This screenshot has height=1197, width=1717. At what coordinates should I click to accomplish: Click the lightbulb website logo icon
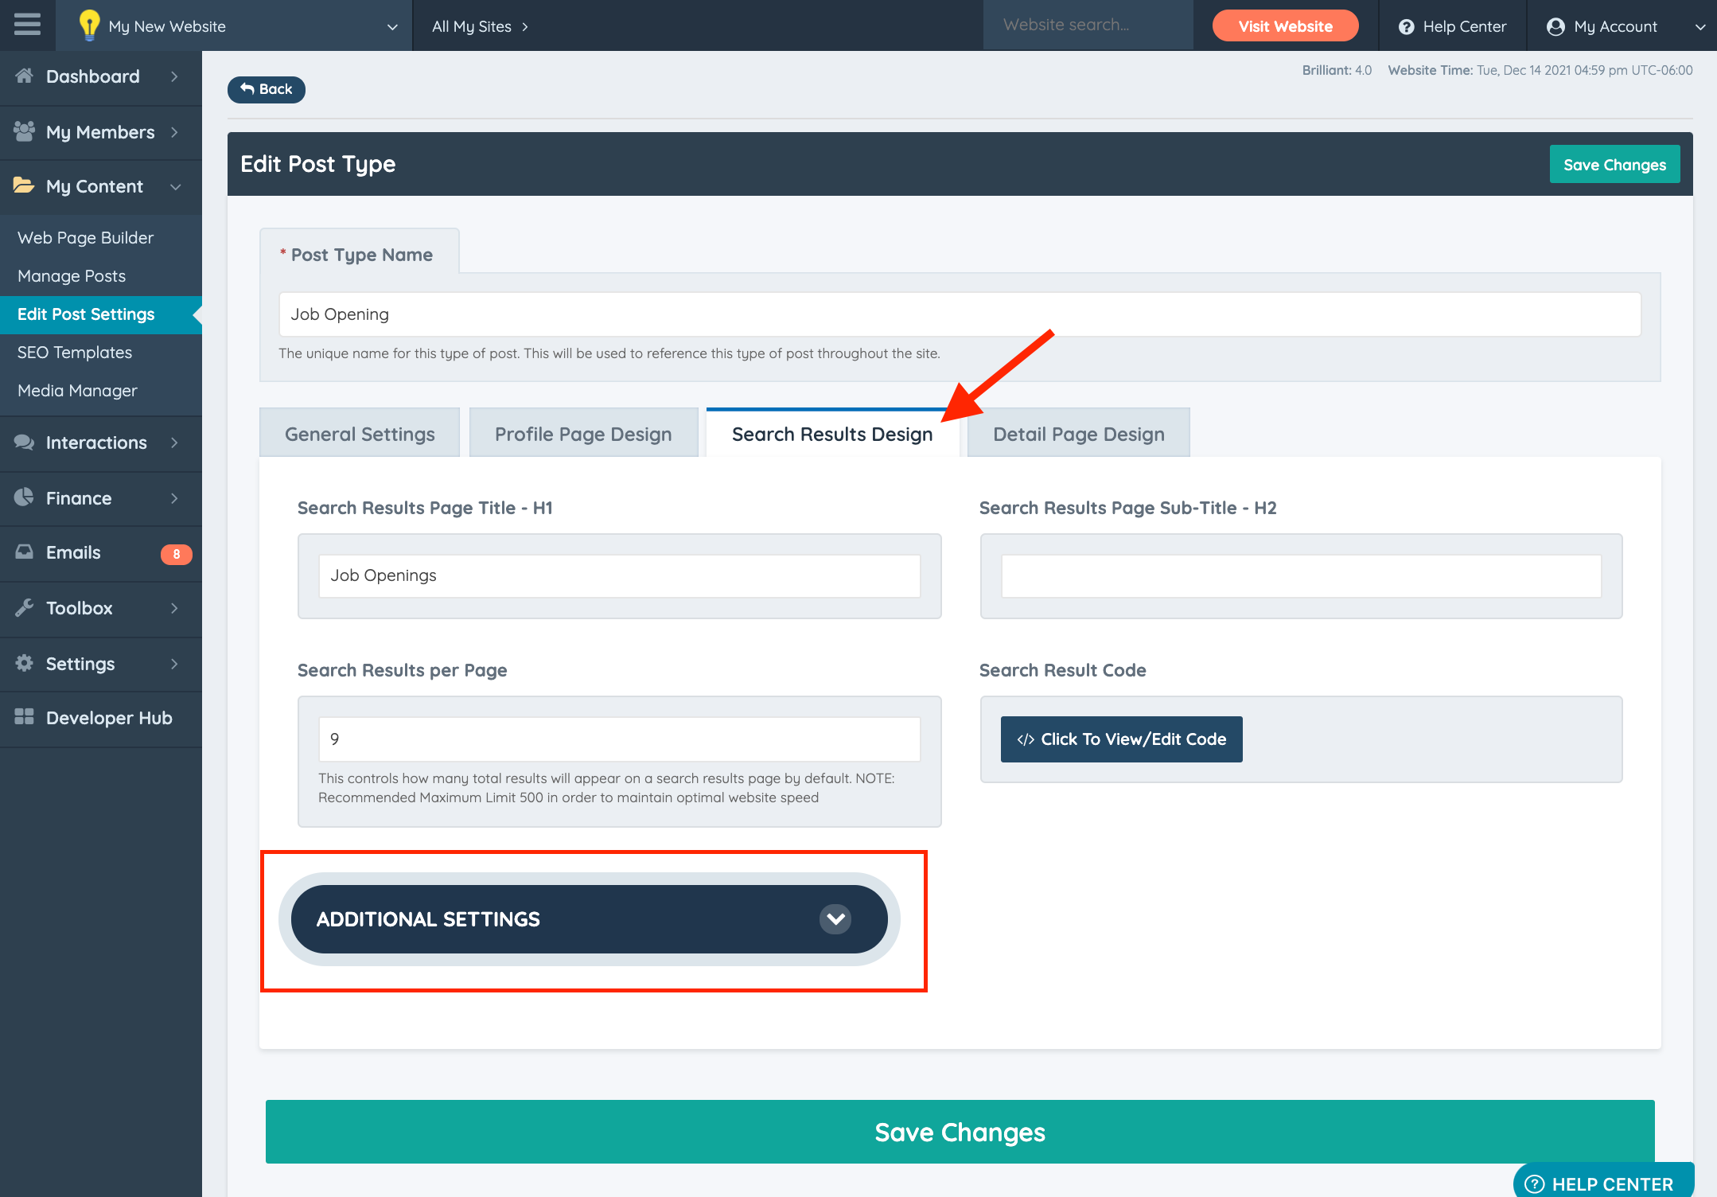[88, 25]
